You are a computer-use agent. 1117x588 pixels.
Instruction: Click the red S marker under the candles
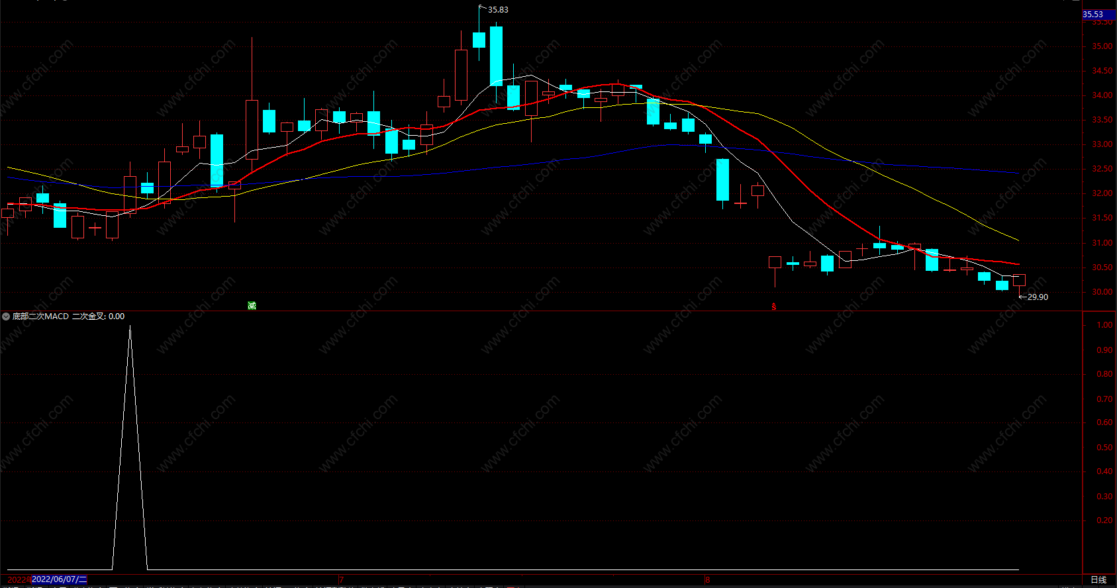[773, 307]
